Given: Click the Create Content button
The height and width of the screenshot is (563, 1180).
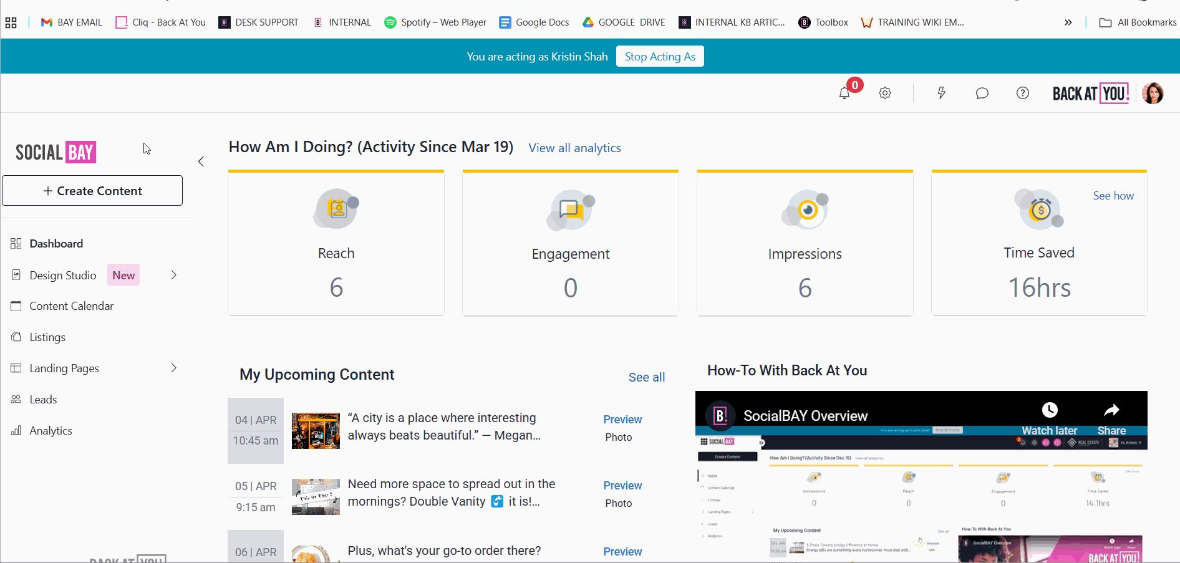Looking at the screenshot, I should click(x=92, y=191).
